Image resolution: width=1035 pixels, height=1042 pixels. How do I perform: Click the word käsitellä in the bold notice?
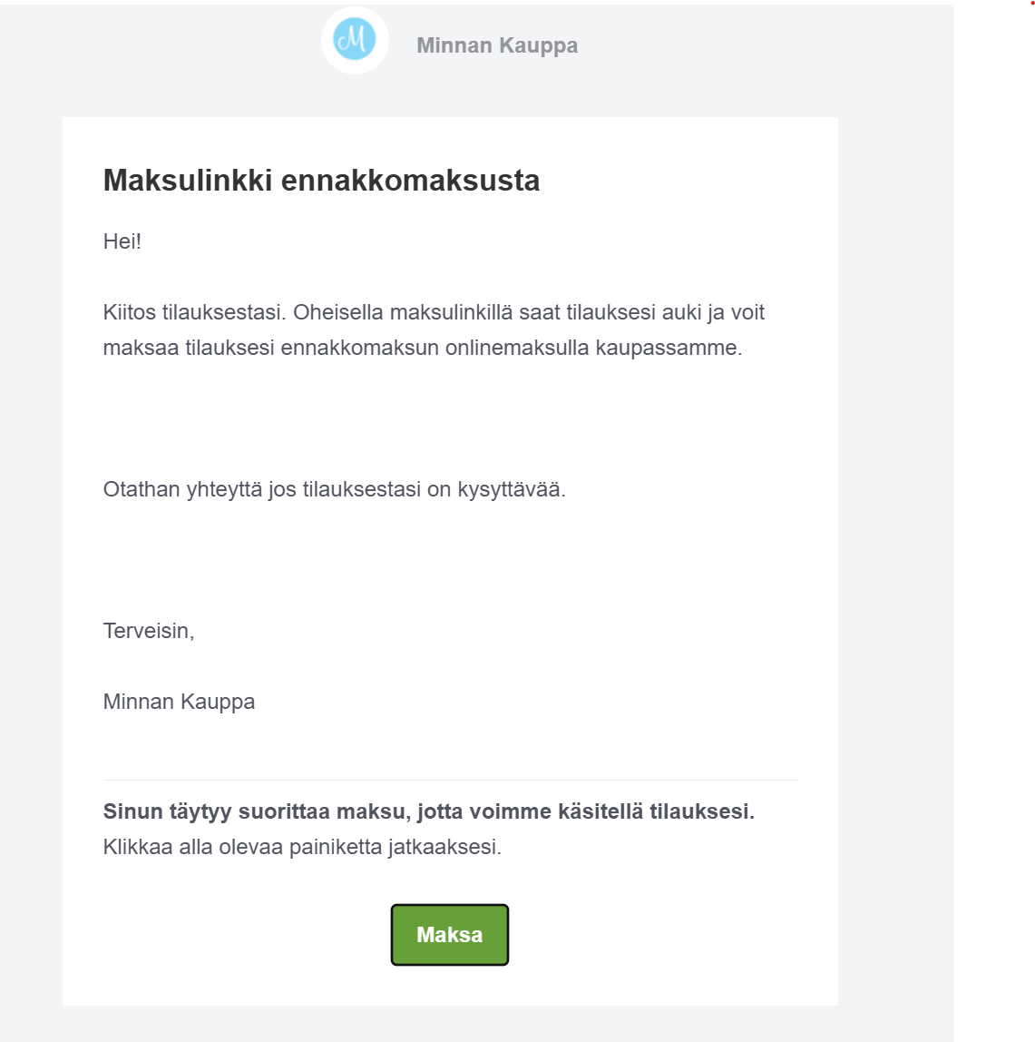600,811
